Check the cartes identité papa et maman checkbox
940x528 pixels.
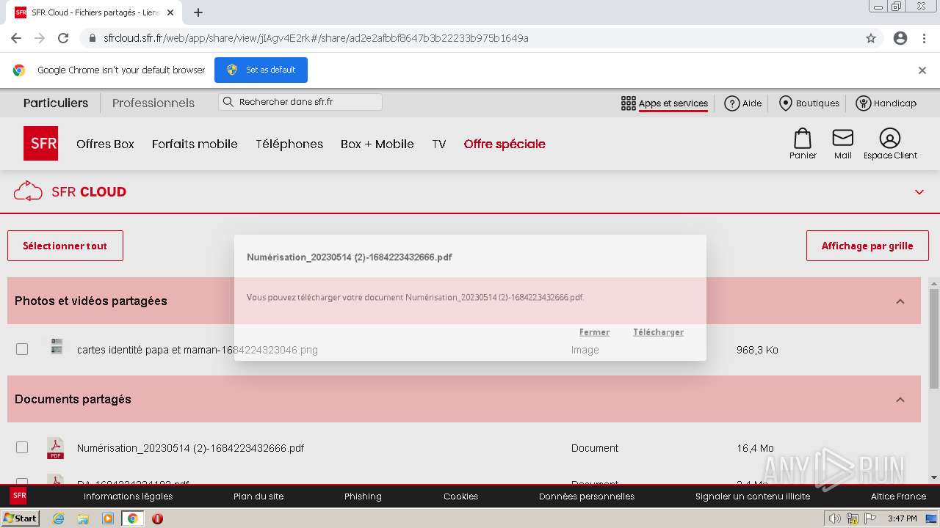click(22, 349)
